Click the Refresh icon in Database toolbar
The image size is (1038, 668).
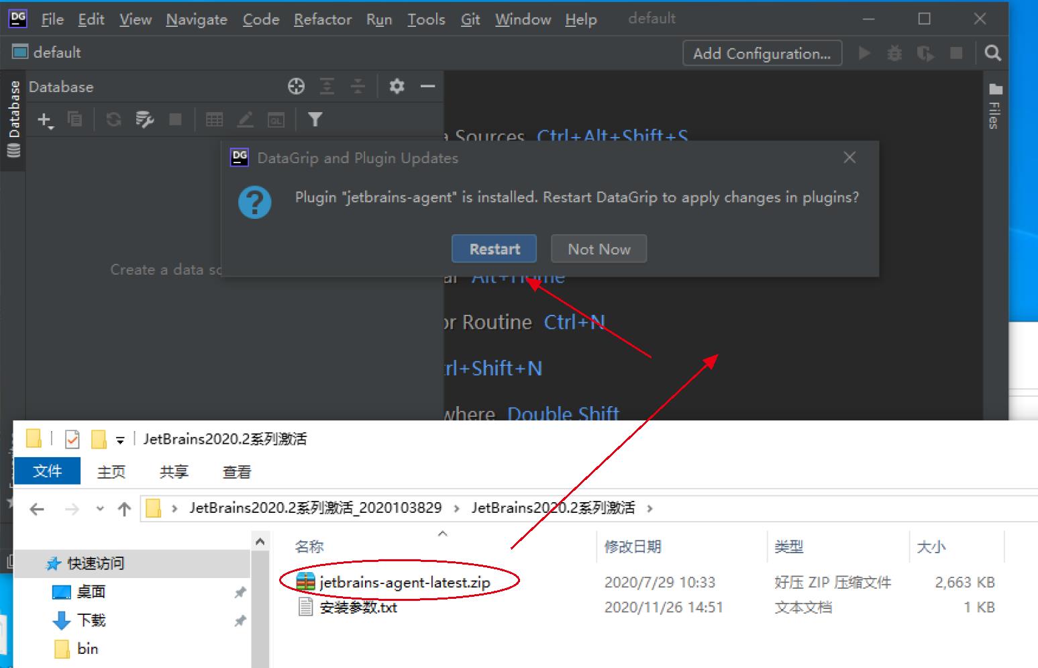(113, 120)
